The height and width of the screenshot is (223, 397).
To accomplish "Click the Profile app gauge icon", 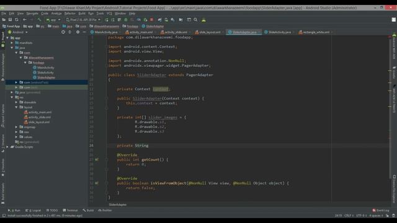I will click(x=139, y=20).
